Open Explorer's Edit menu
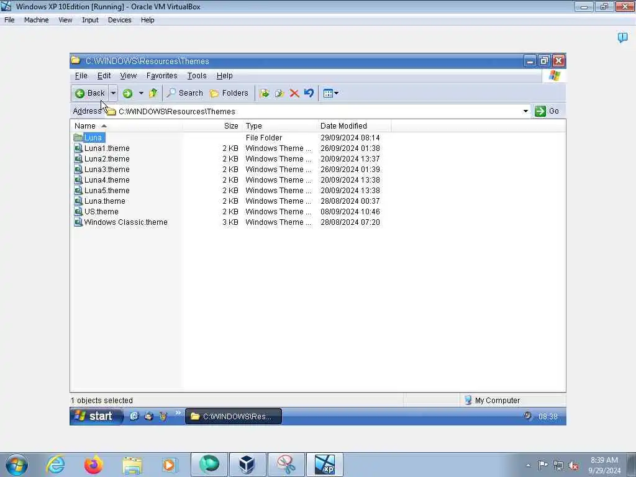636x477 pixels. pos(104,76)
